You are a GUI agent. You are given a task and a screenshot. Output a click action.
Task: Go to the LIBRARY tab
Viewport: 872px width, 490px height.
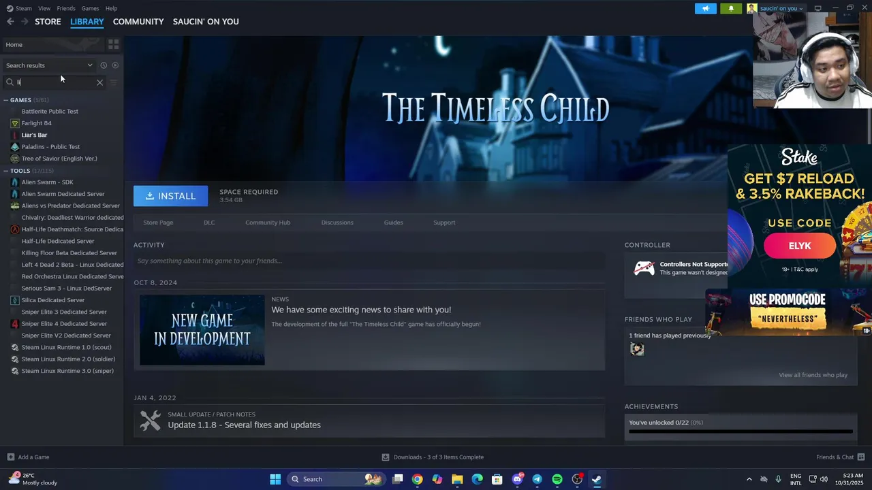[87, 22]
